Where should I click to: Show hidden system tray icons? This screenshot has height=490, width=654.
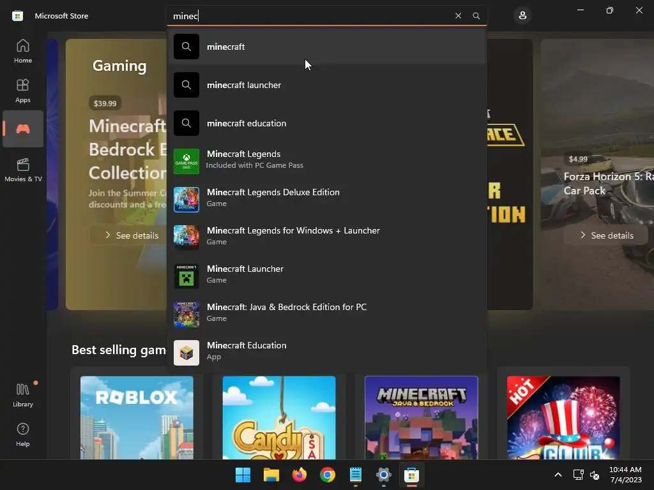pyautogui.click(x=558, y=475)
